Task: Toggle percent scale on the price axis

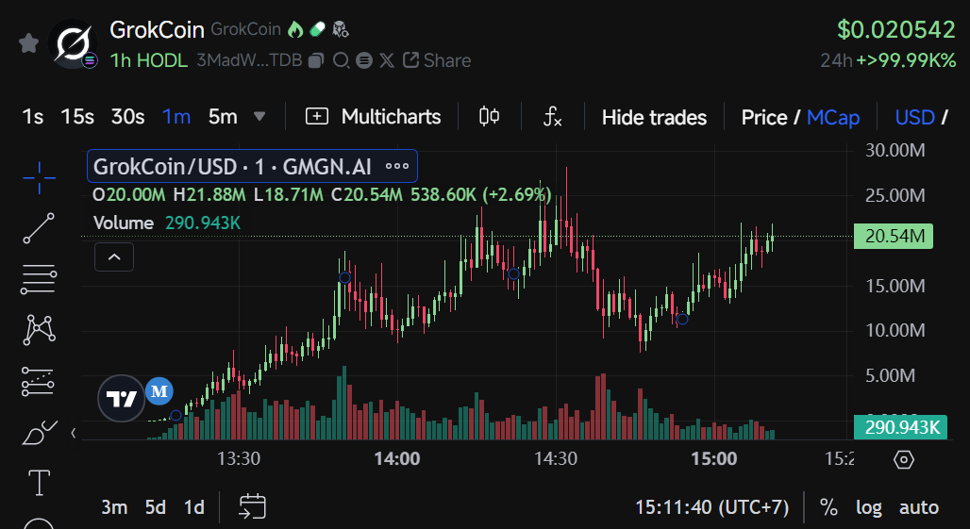Action: (x=828, y=507)
